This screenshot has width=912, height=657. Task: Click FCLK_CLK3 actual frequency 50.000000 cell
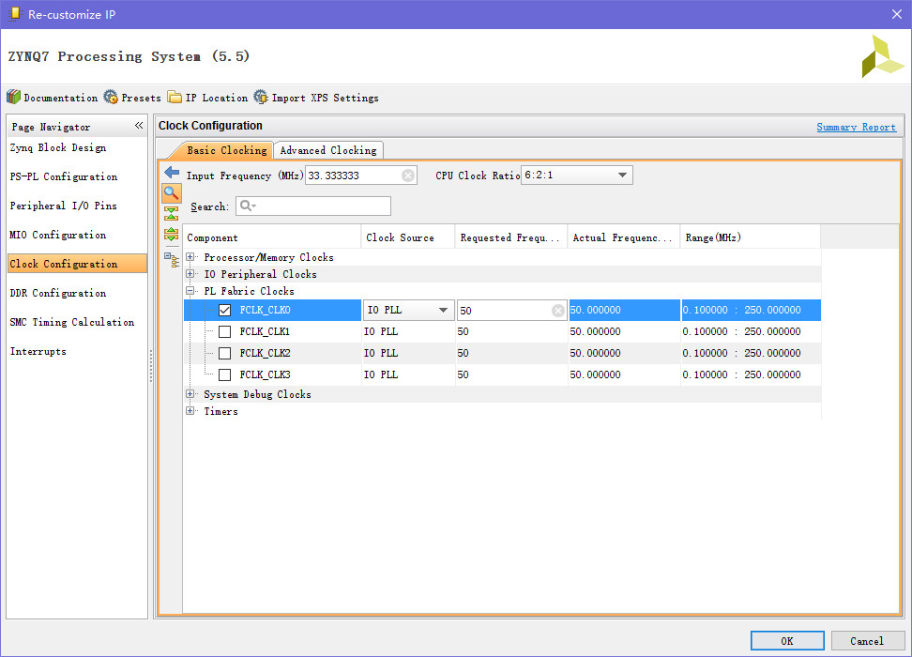pos(624,374)
